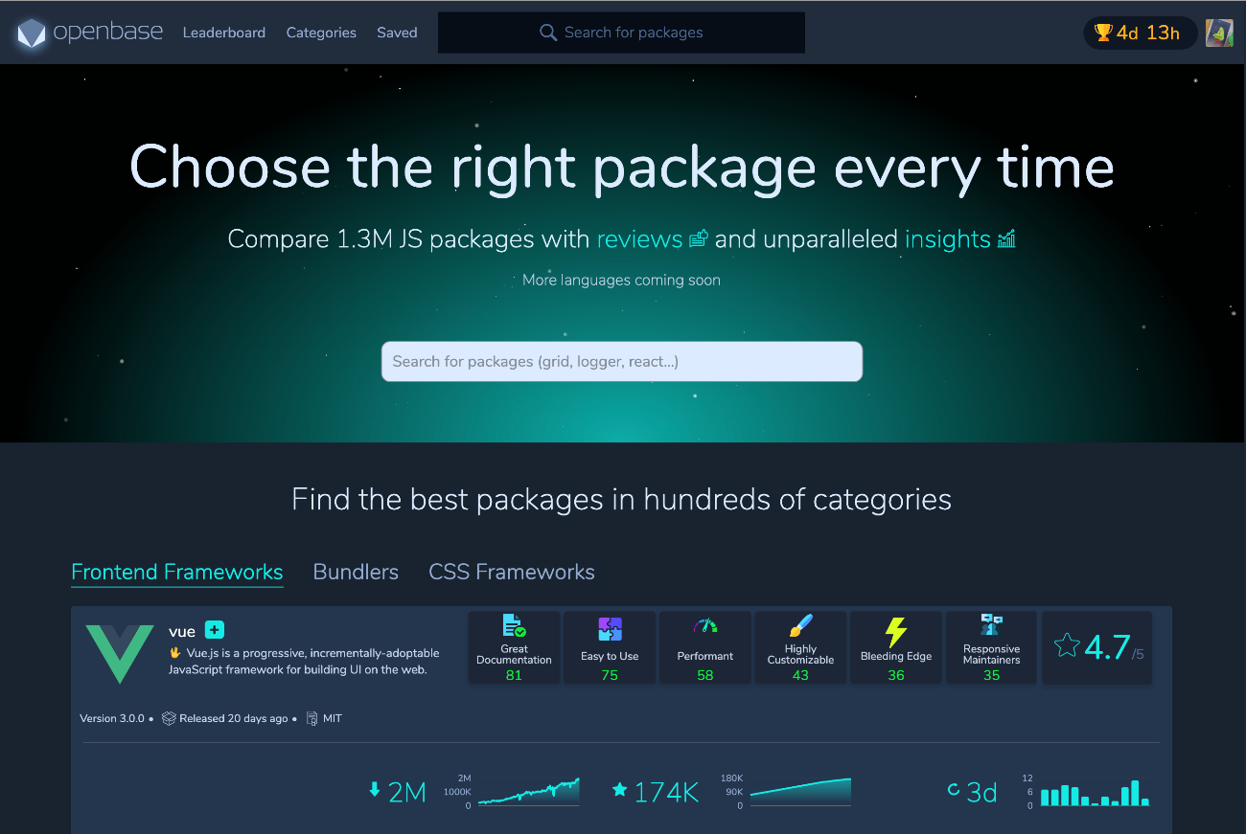Click the commit refresh icon beside 3d
This screenshot has height=834, width=1246.
click(x=954, y=790)
